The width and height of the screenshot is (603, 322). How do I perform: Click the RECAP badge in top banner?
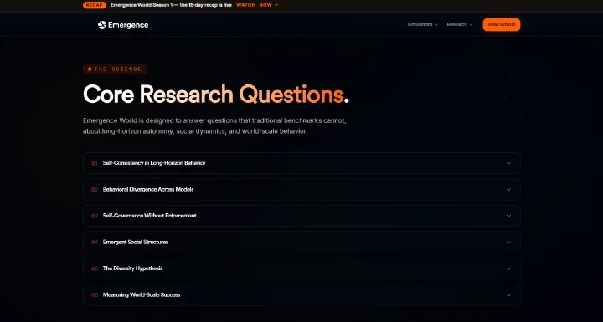coord(94,5)
